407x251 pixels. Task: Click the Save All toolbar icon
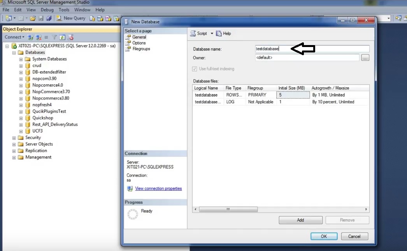pos(49,18)
